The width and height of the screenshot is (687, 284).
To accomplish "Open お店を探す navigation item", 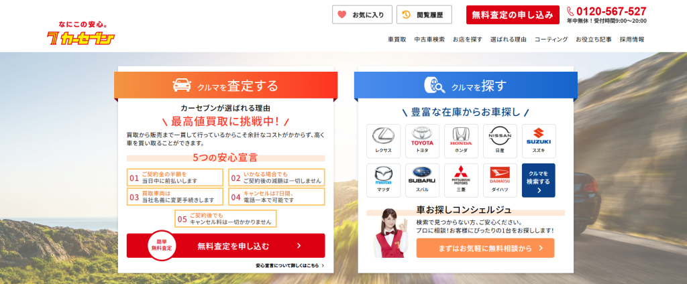I will [x=468, y=40].
